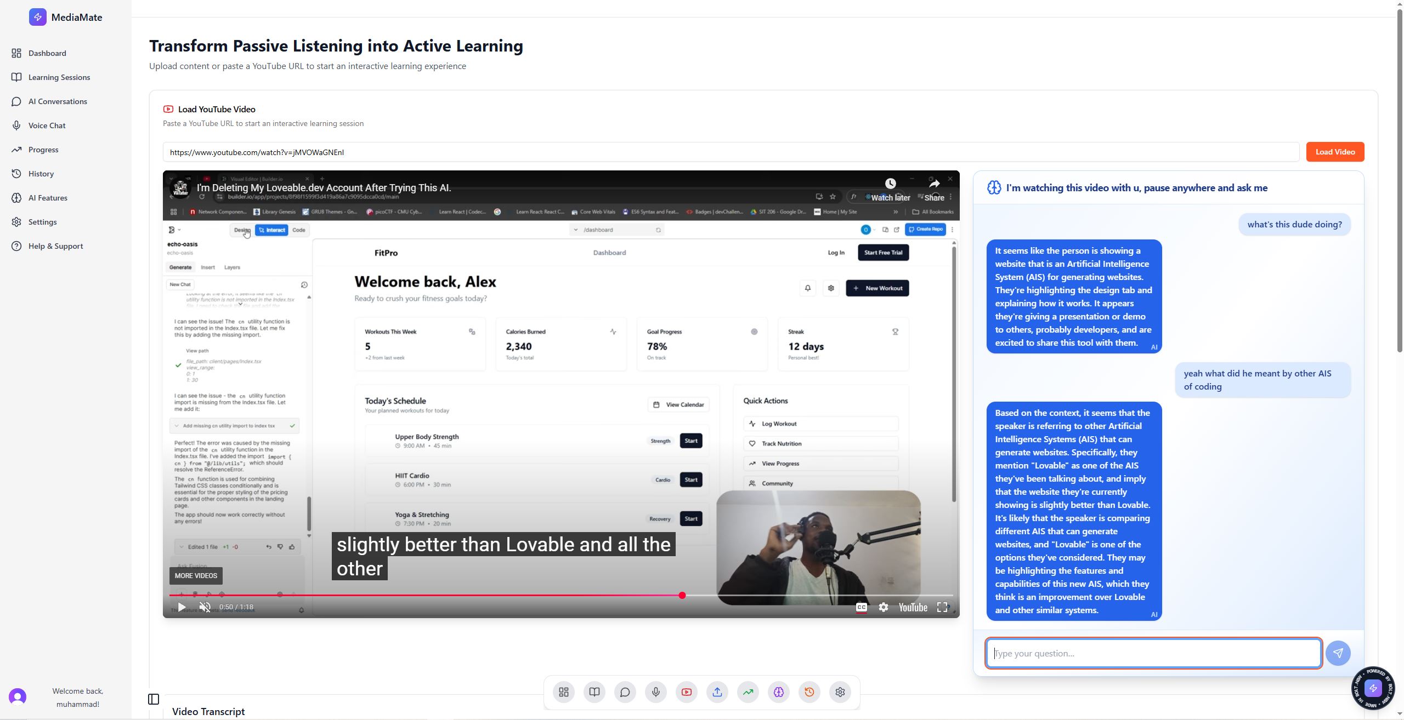The height and width of the screenshot is (720, 1404).
Task: Click the YouTube icon in bottom dock
Action: point(686,692)
